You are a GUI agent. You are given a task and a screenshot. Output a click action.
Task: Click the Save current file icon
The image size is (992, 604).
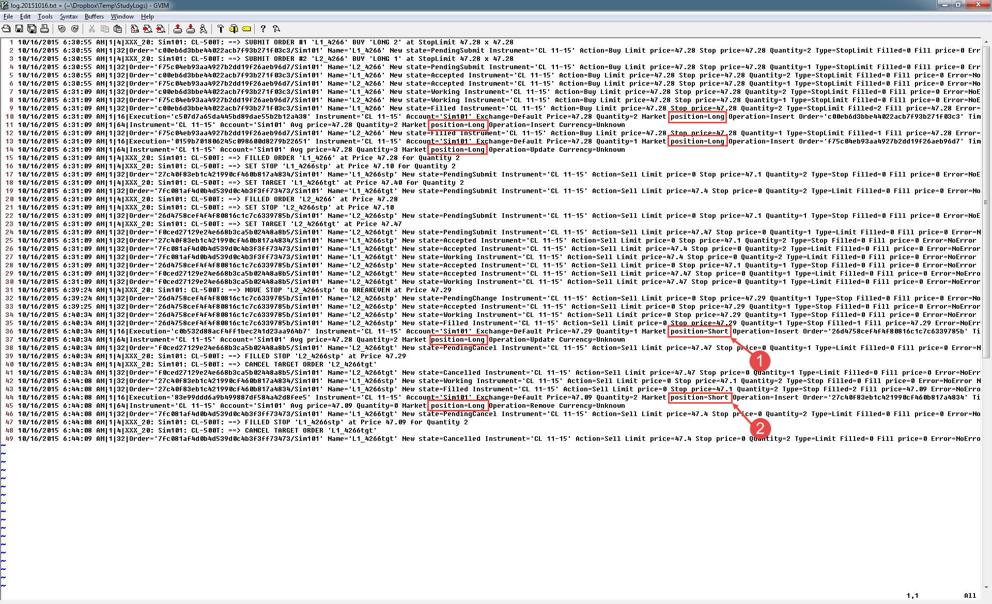[x=19, y=29]
